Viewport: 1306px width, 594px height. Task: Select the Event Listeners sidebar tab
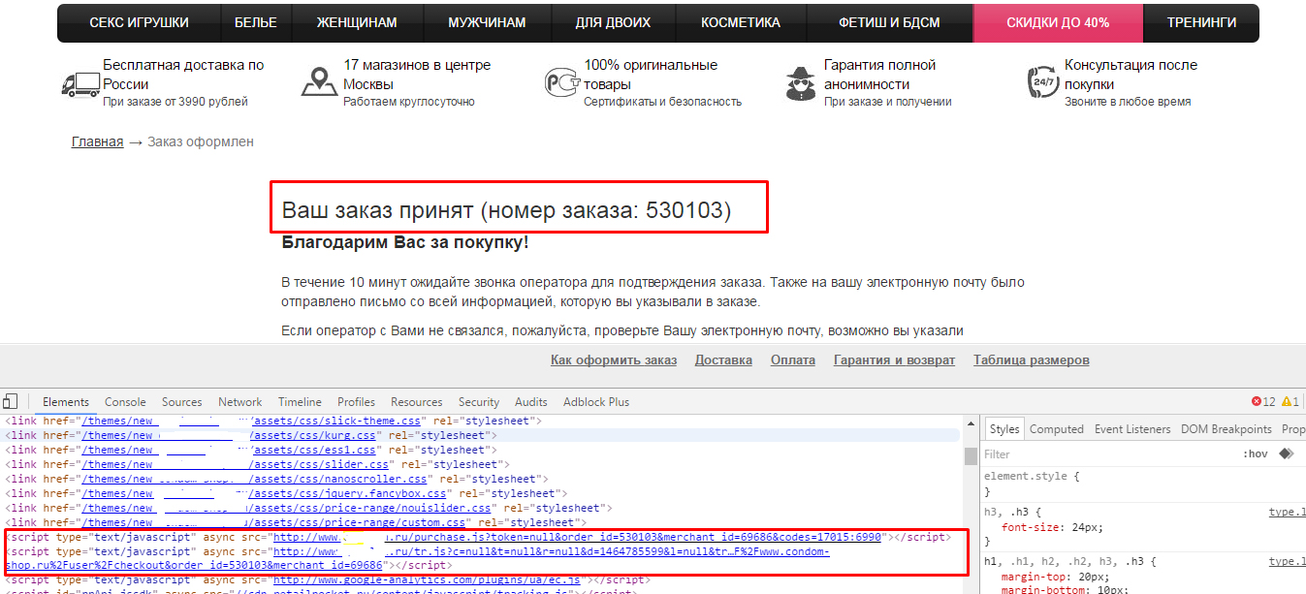(x=1132, y=429)
